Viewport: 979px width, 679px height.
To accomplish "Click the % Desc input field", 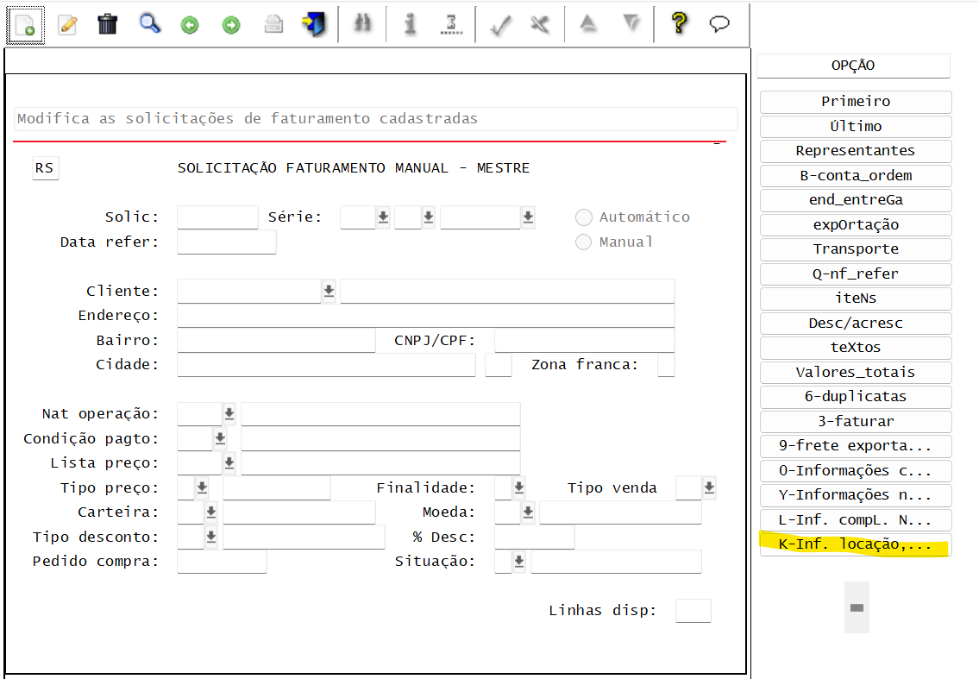I will pyautogui.click(x=535, y=538).
